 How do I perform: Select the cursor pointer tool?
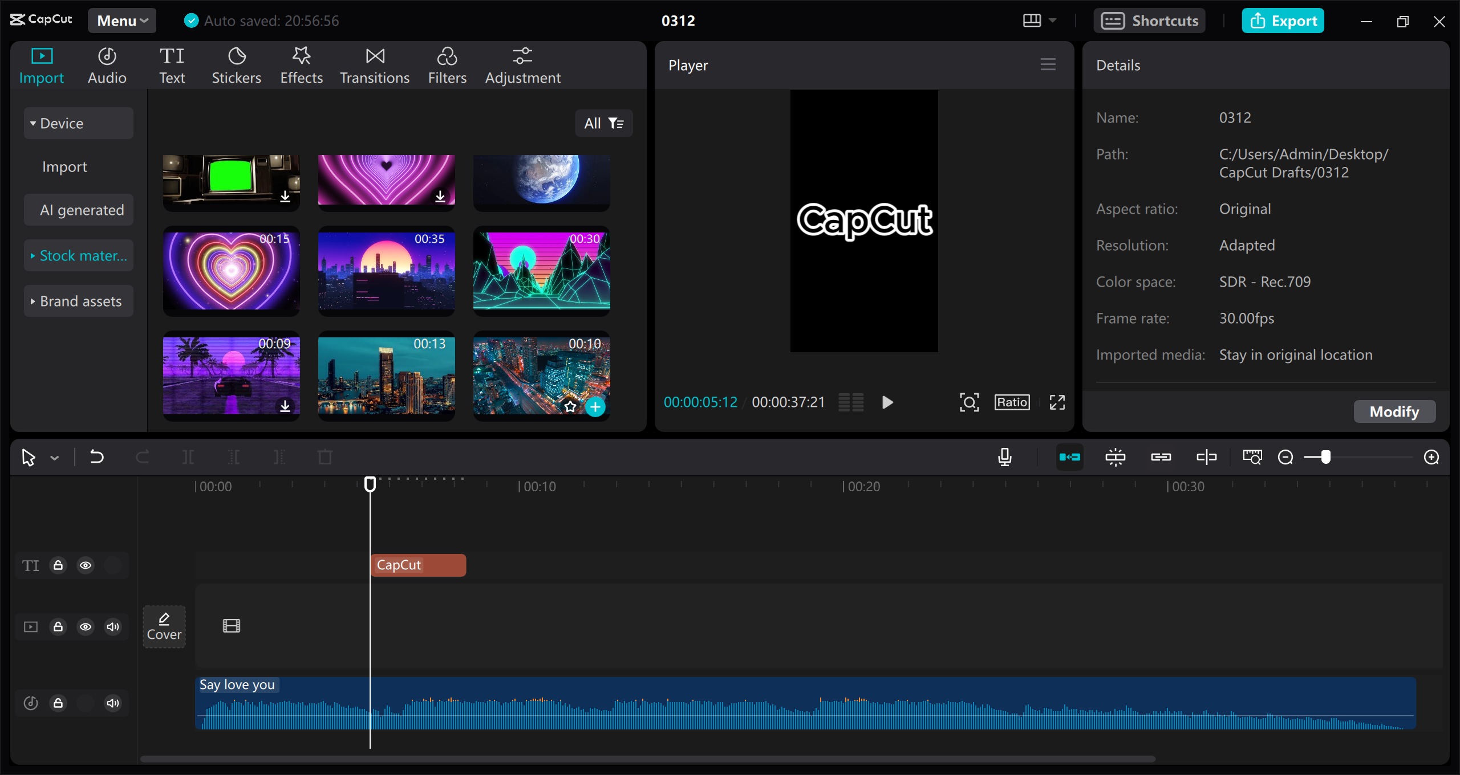click(x=29, y=457)
